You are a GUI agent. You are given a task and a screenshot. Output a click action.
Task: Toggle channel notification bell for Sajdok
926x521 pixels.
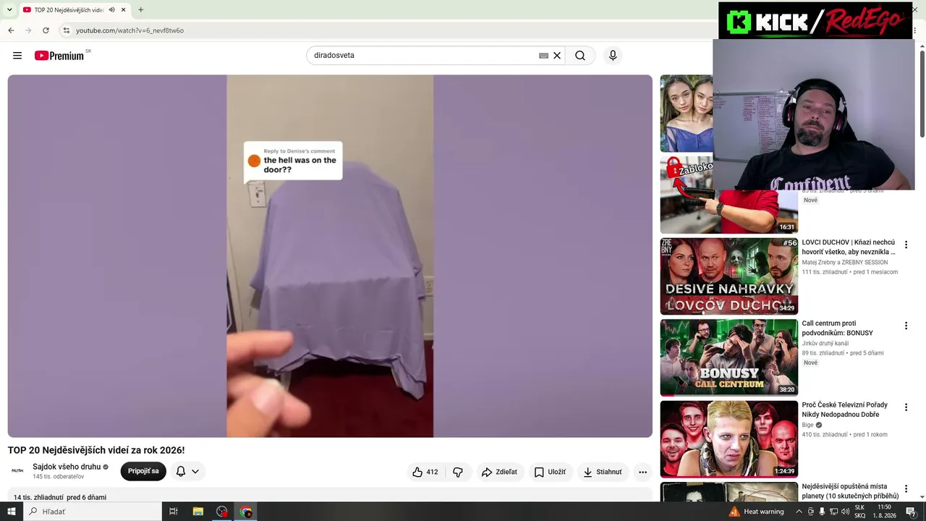click(x=181, y=472)
